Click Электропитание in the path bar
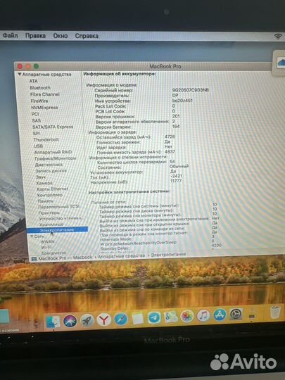Screen dimensions: 285x380 (x=168, y=255)
